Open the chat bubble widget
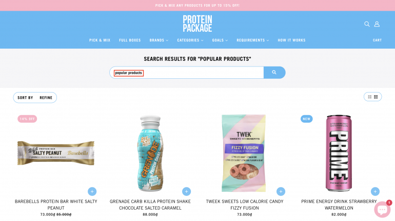This screenshot has height=221, width=395. tap(382, 209)
